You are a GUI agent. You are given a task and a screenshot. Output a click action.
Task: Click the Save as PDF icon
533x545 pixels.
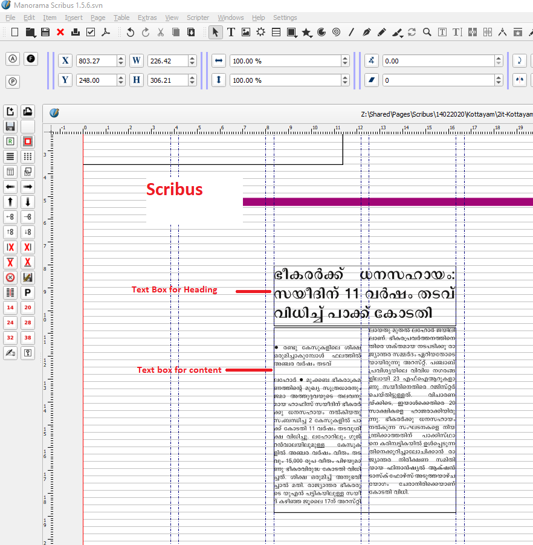tap(106, 32)
